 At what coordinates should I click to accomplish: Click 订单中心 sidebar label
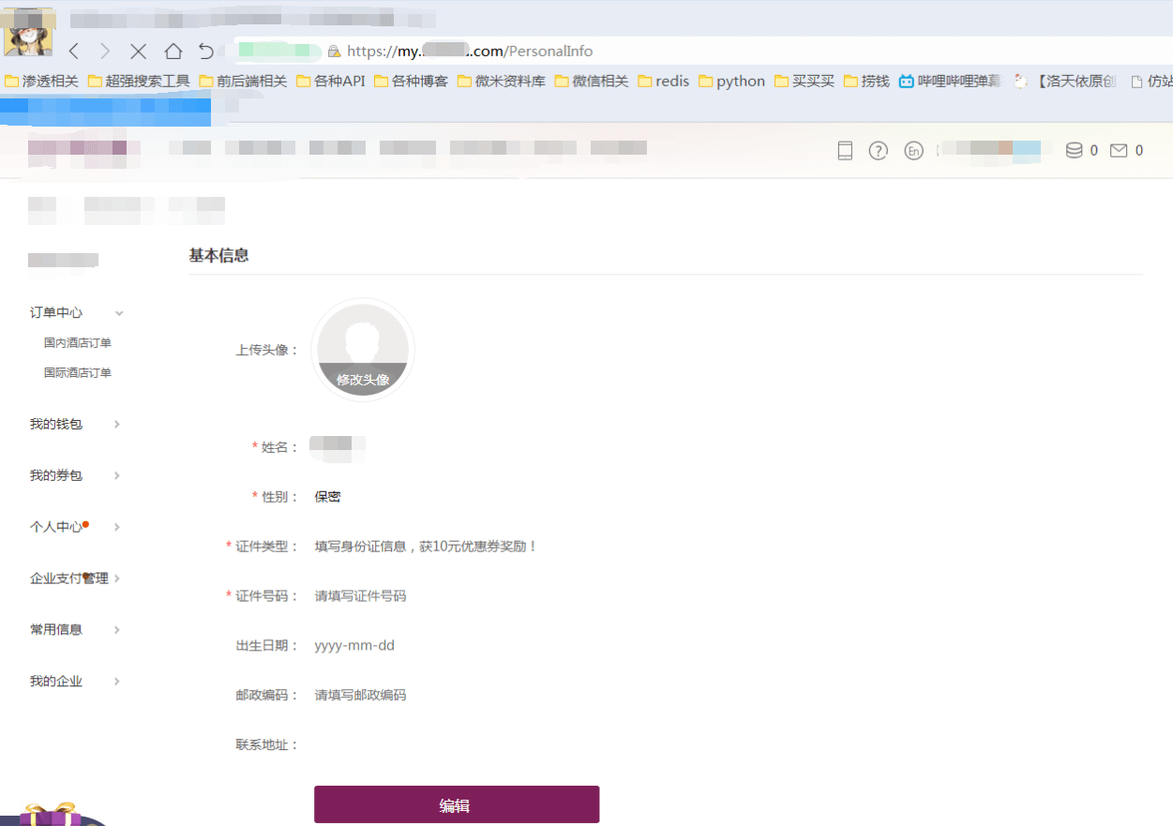coord(56,313)
